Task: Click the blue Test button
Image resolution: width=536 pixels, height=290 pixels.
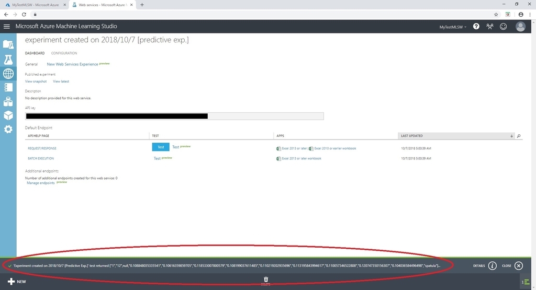Action: (x=161, y=147)
